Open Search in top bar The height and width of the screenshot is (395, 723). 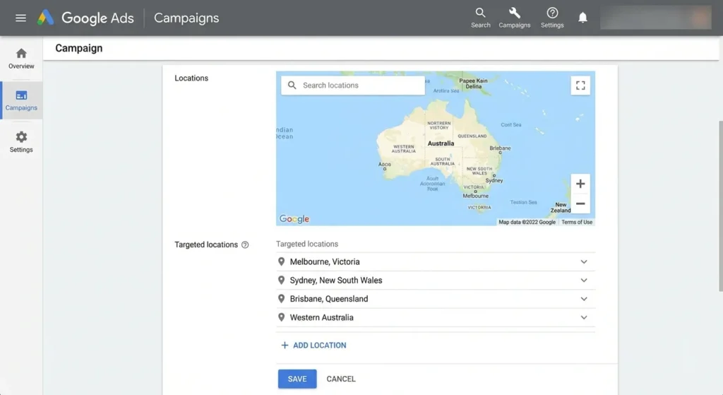coord(480,18)
